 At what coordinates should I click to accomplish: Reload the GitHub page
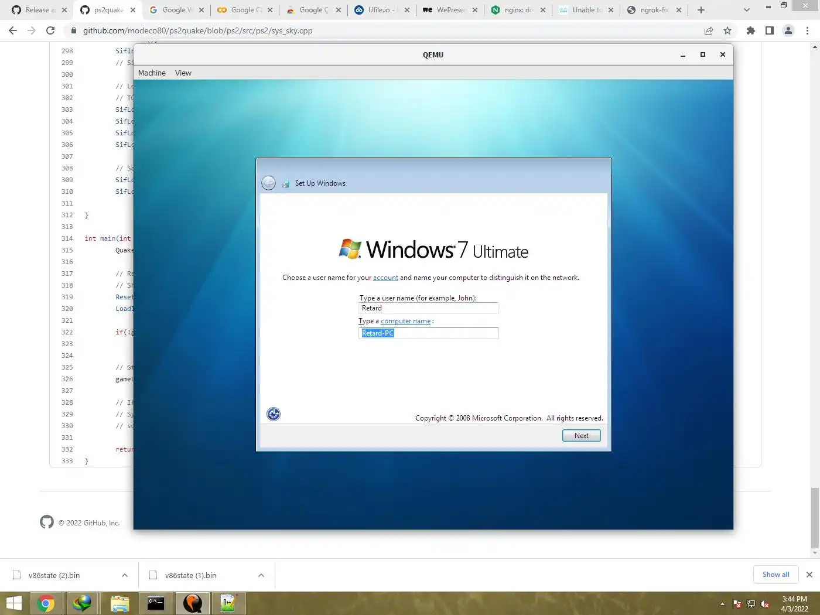click(x=50, y=30)
